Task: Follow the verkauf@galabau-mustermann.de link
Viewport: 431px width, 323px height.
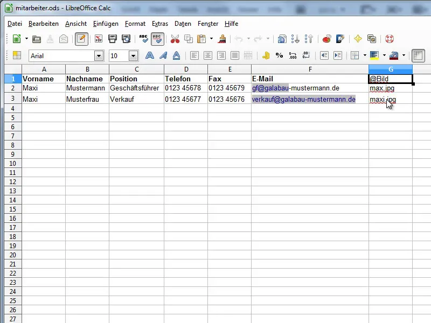Action: coord(303,100)
